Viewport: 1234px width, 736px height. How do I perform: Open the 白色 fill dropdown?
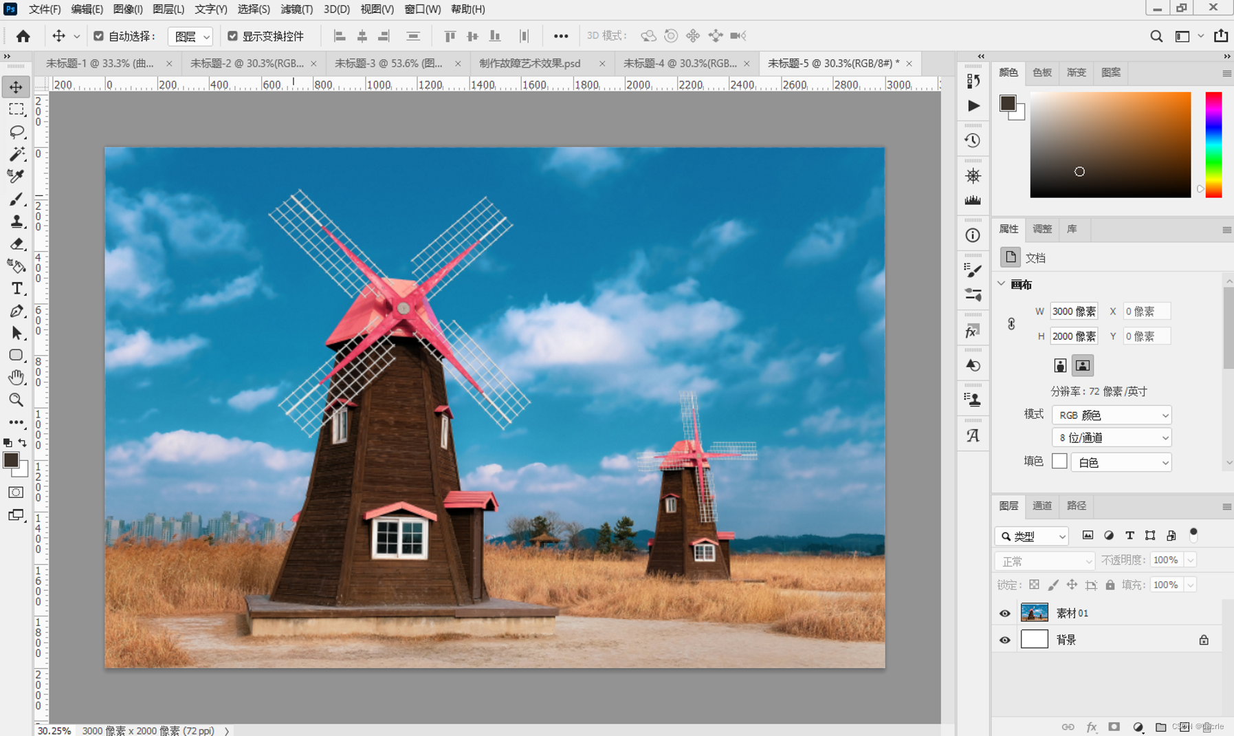[x=1121, y=462]
